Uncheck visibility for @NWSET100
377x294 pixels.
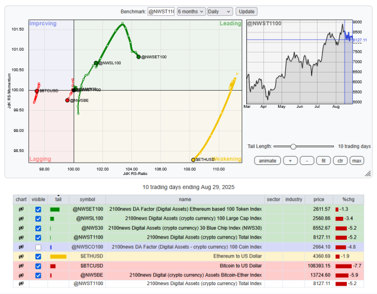38,209
